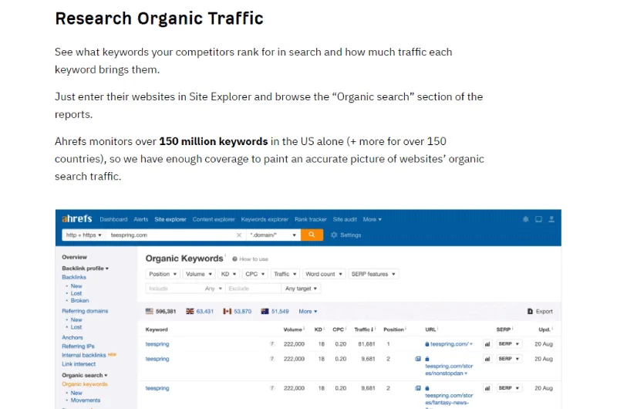Open the notifications bell icon
617x409 pixels.
click(526, 219)
